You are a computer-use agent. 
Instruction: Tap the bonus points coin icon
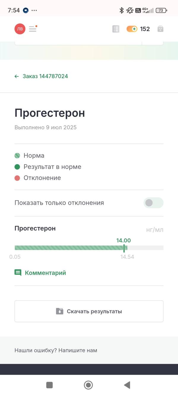pyautogui.click(x=132, y=29)
